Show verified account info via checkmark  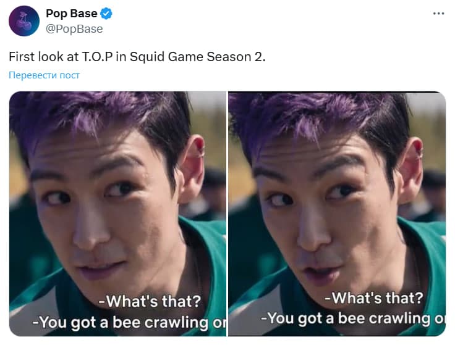106,14
